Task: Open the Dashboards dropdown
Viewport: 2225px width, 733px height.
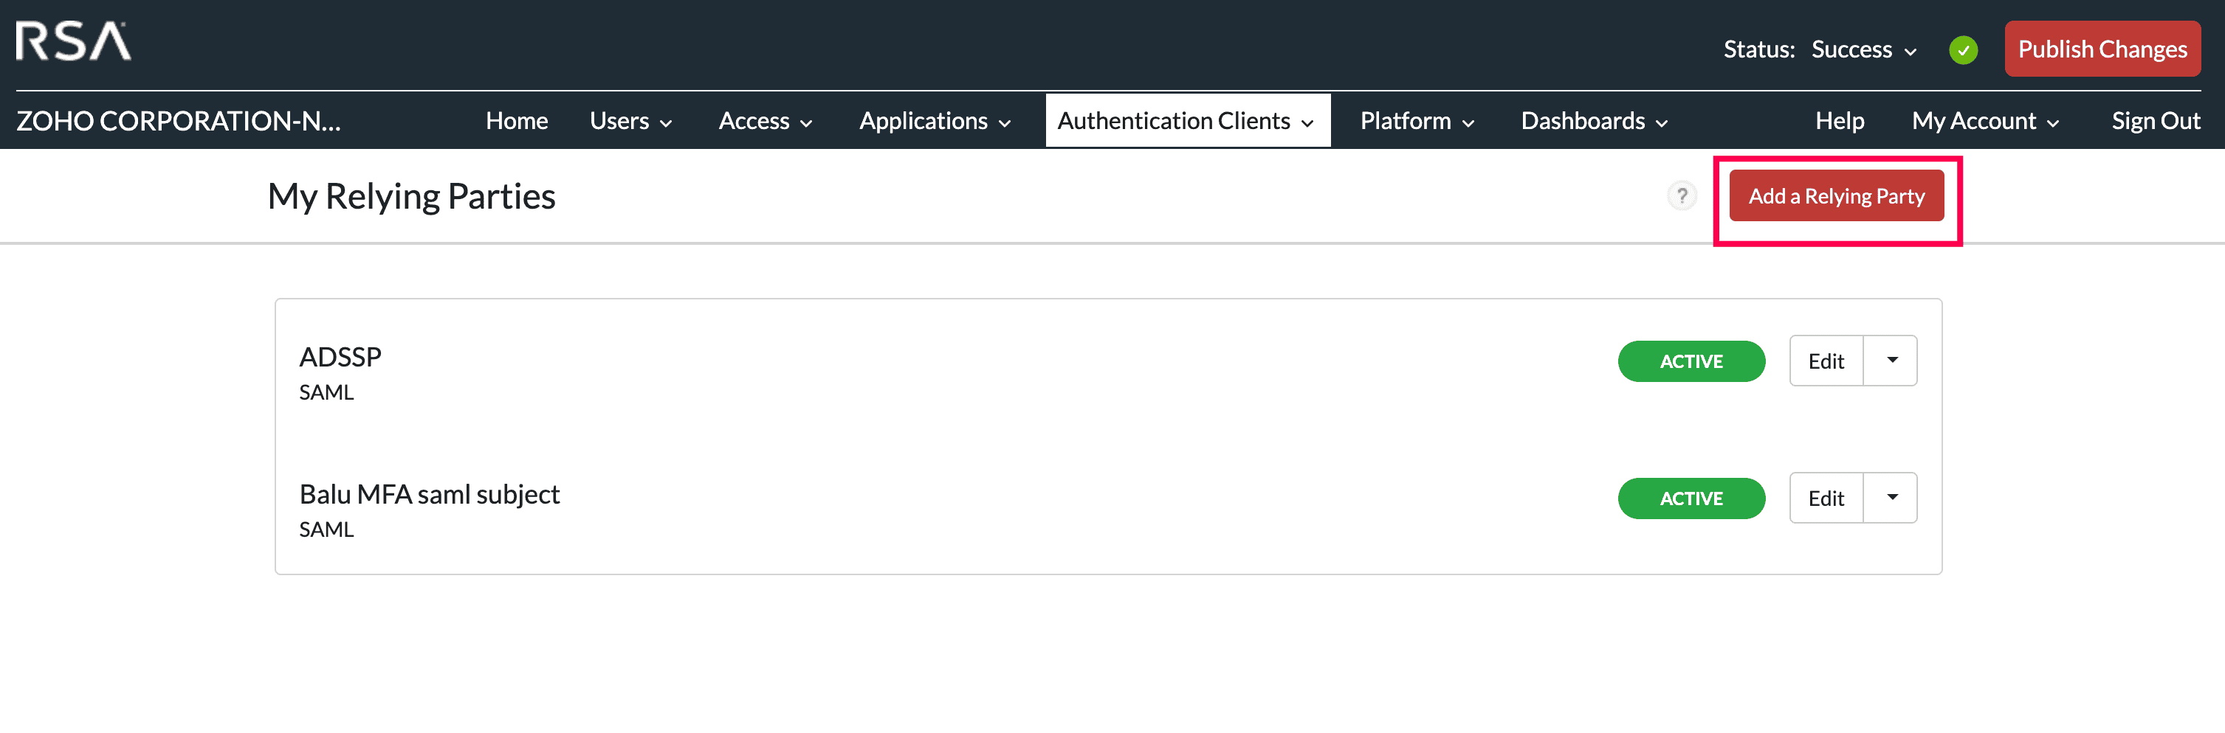Action: tap(1594, 121)
